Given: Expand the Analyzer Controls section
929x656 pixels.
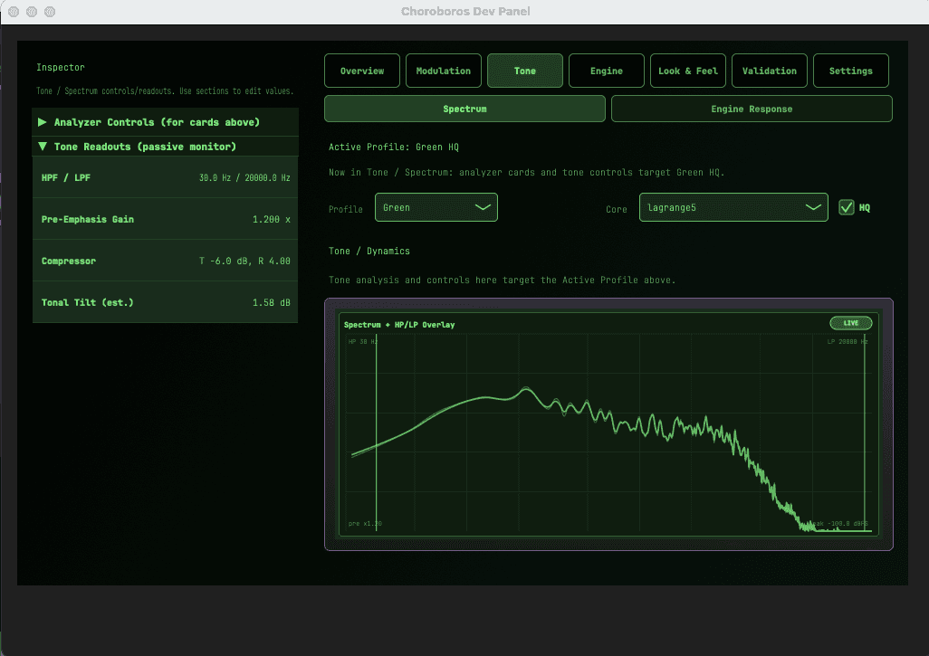Looking at the screenshot, I should coord(136,121).
